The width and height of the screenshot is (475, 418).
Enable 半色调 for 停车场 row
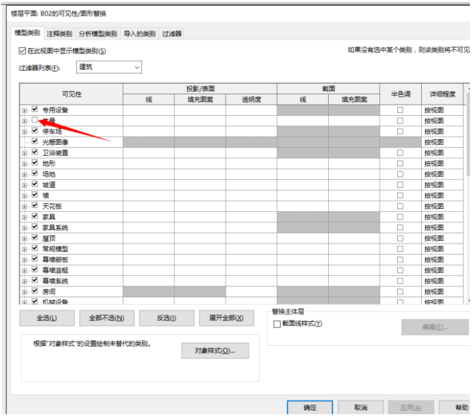pyautogui.click(x=400, y=132)
